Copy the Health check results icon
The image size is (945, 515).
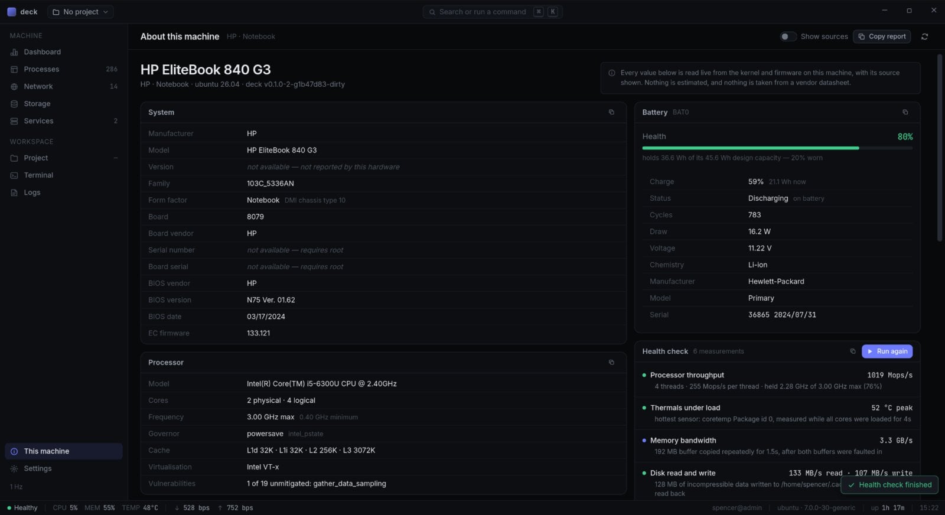[852, 351]
